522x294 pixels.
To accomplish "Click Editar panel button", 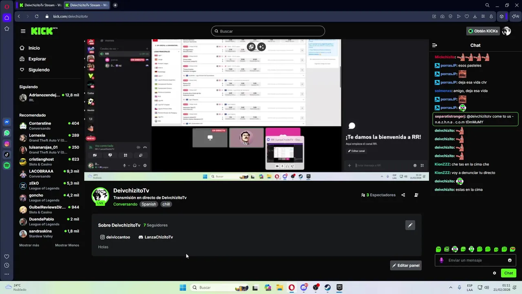I will click(x=406, y=265).
